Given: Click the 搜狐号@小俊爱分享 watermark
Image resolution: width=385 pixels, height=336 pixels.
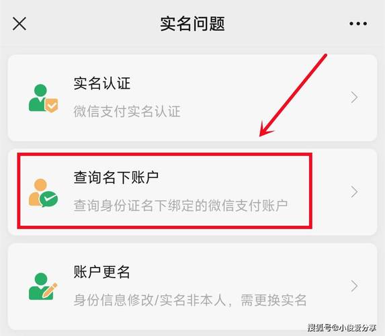Looking at the screenshot, I should (x=342, y=327).
